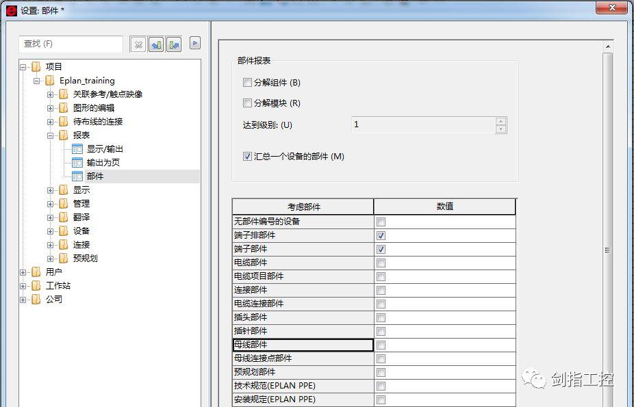Select the 翻译 settings node
Viewport: 634px width, 407px height.
82,217
